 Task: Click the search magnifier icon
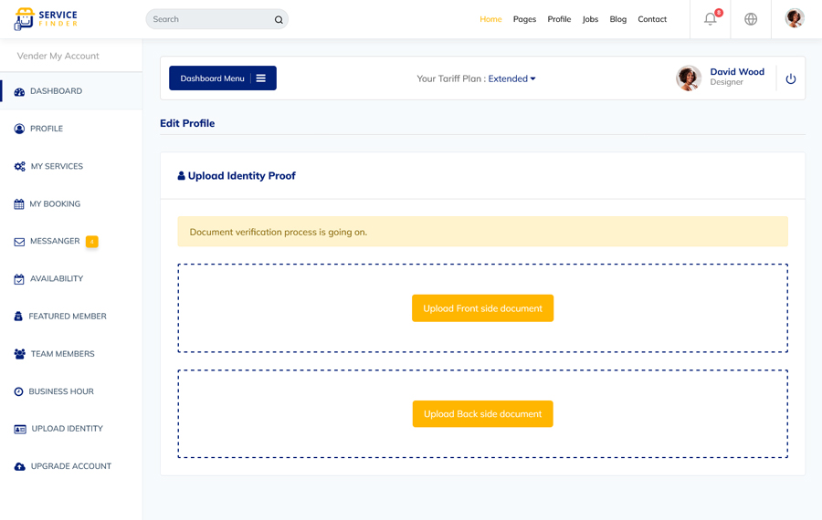279,19
